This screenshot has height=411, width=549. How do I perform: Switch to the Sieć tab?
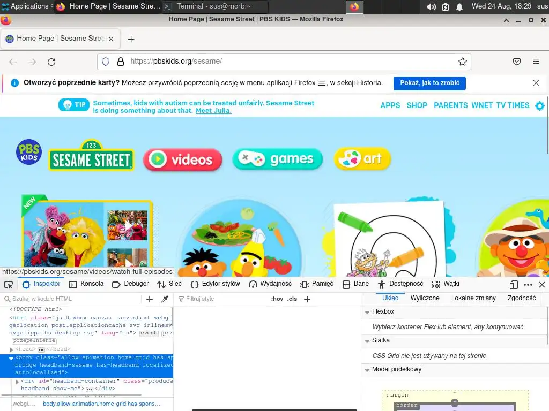click(169, 284)
